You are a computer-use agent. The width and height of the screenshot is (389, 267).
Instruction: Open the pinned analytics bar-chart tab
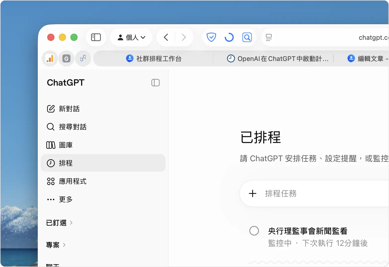(x=50, y=58)
